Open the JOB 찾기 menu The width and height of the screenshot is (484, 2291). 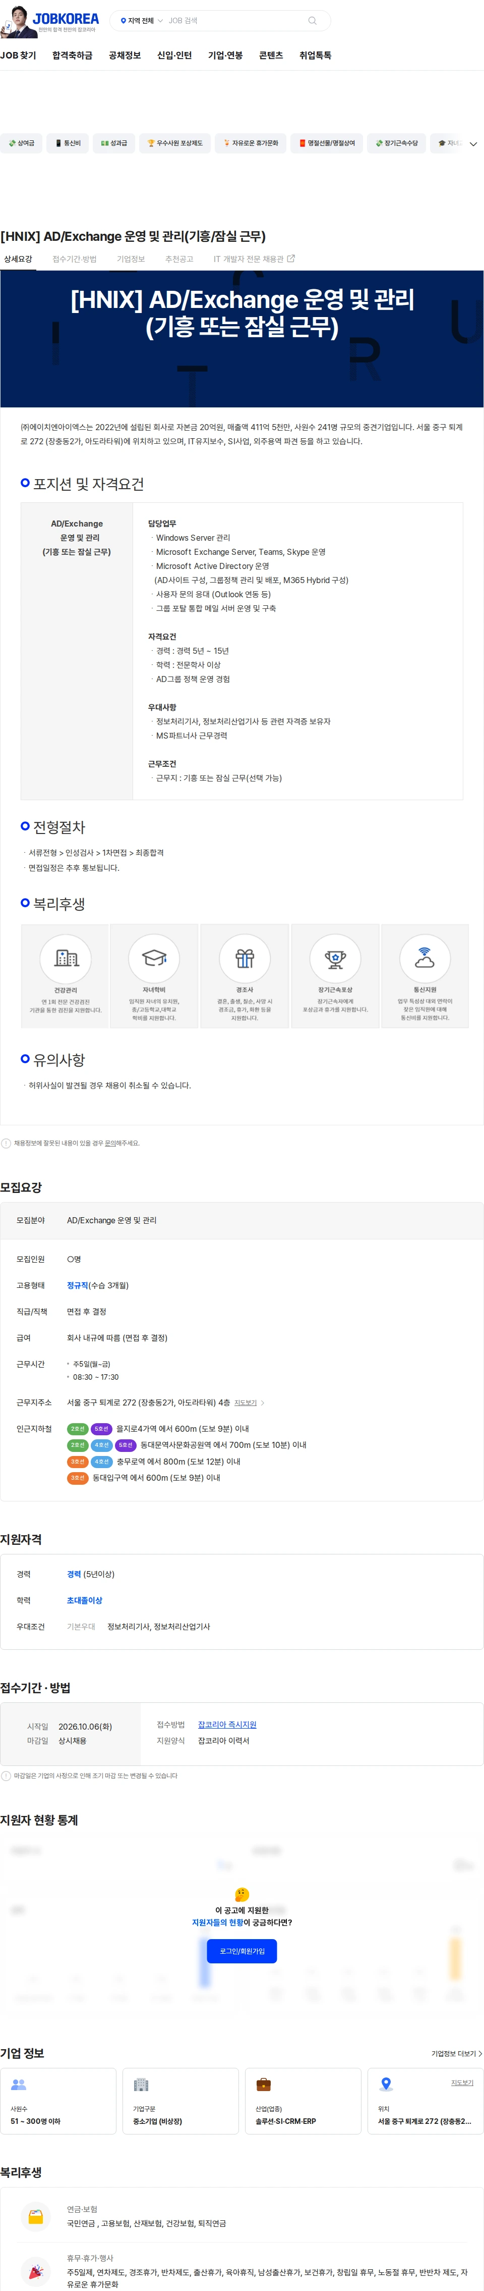[x=19, y=55]
